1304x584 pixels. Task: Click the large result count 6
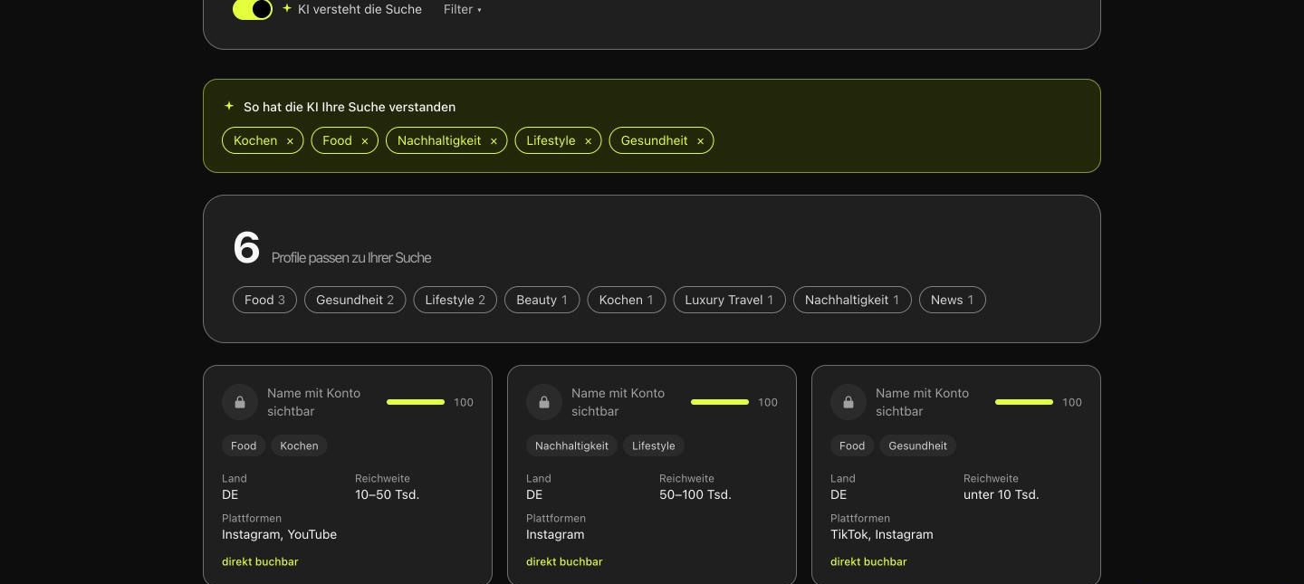[246, 248]
